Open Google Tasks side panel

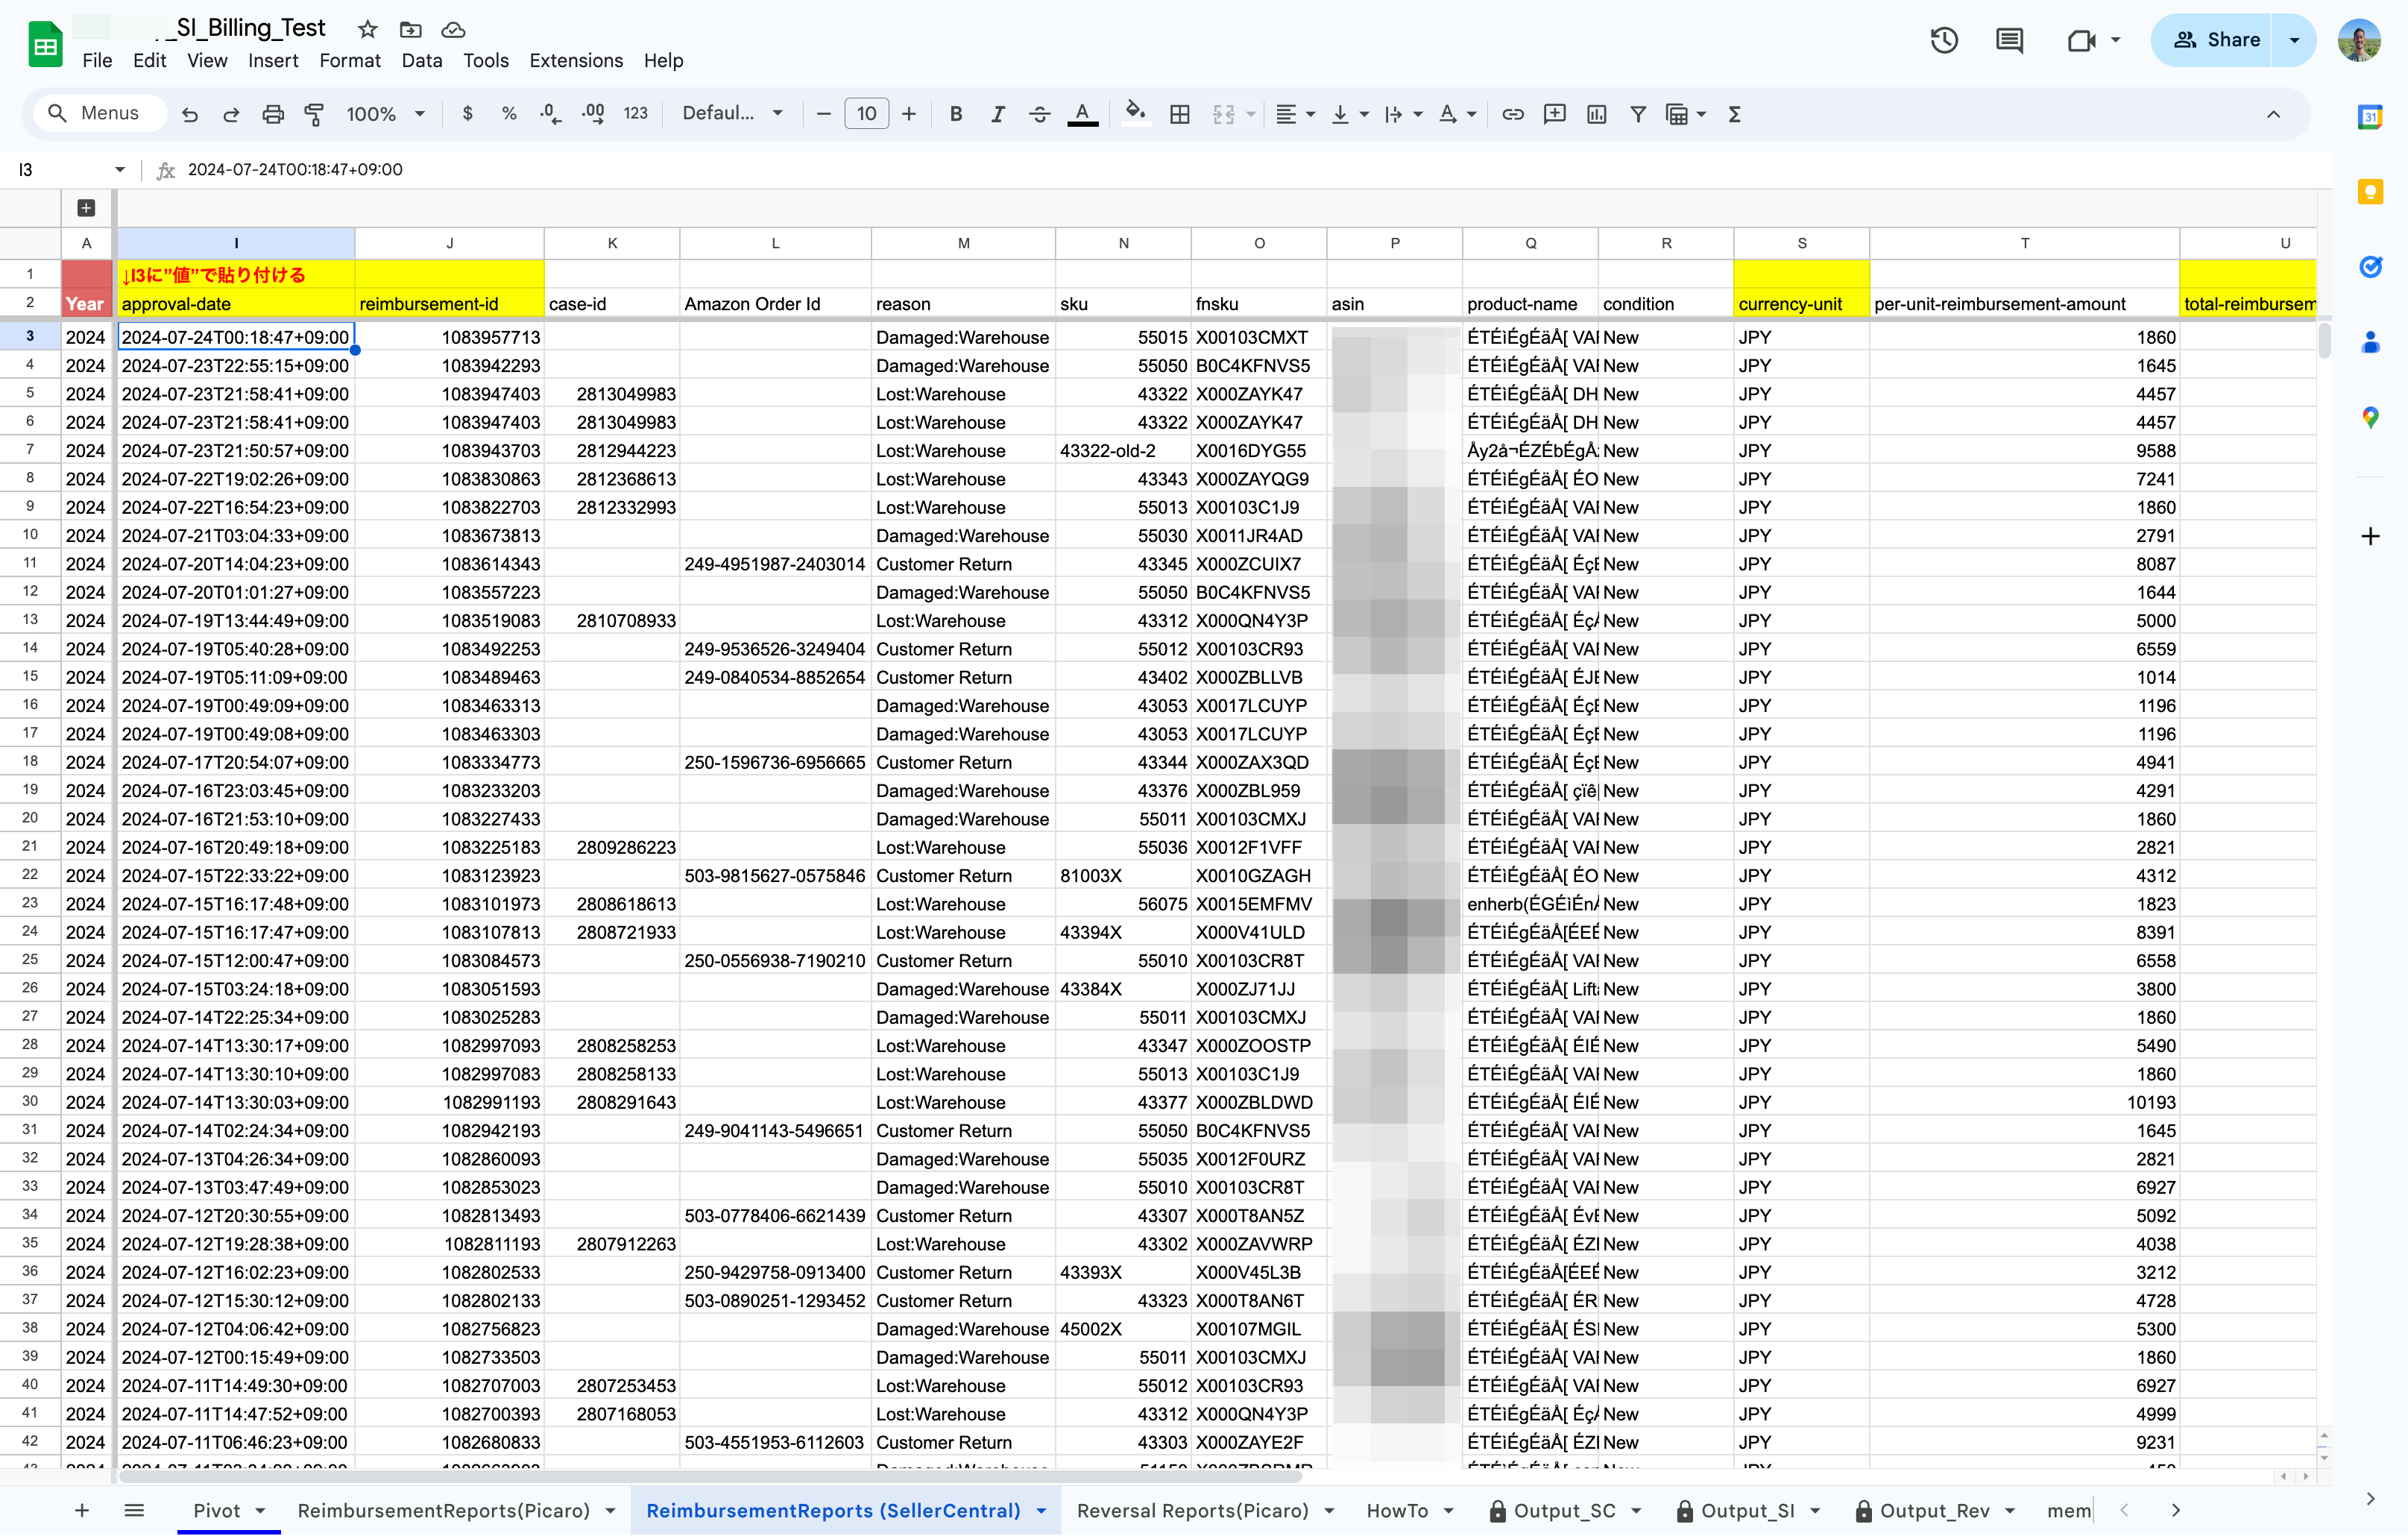click(2370, 266)
